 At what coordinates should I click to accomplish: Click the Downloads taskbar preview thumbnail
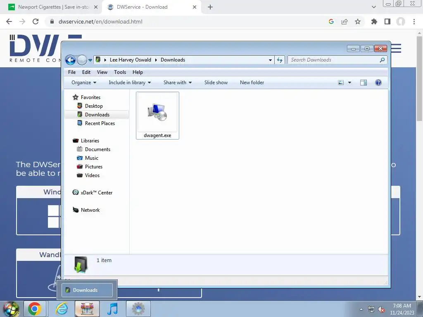87,290
